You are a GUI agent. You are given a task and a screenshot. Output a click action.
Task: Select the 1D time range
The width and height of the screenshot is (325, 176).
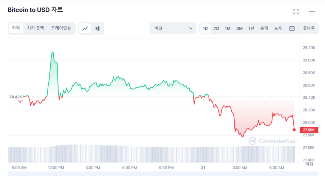205,28
